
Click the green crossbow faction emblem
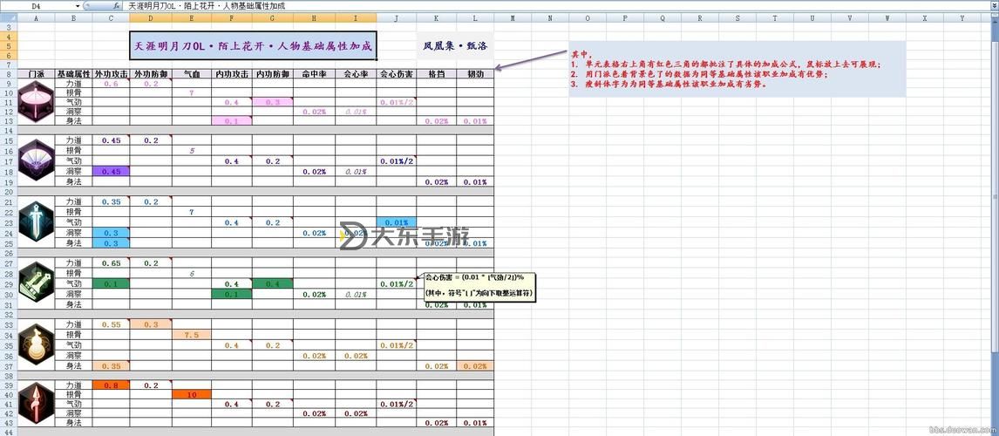(35, 283)
